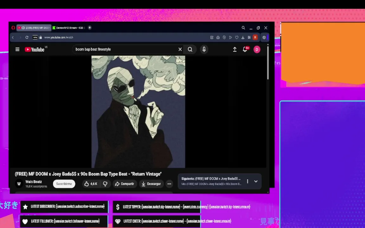The height and width of the screenshot is (228, 365).
Task: Clear the search query with the X
Action: coord(180,49)
